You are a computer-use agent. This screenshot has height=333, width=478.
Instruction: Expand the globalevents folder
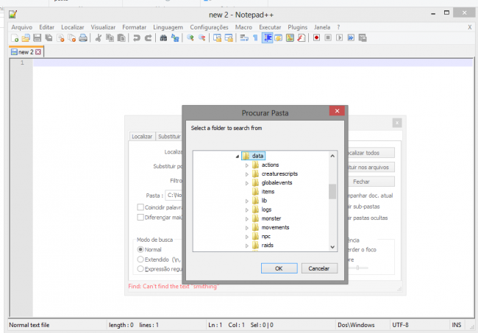click(x=247, y=183)
